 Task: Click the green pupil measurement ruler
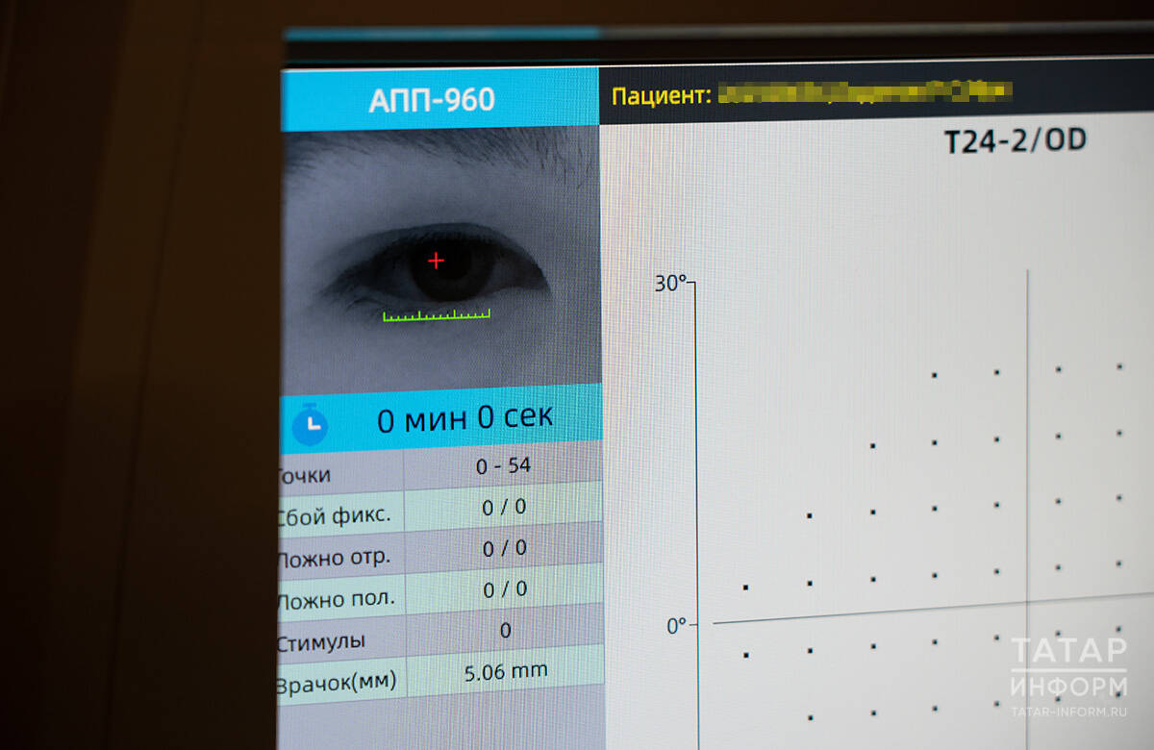tap(437, 314)
